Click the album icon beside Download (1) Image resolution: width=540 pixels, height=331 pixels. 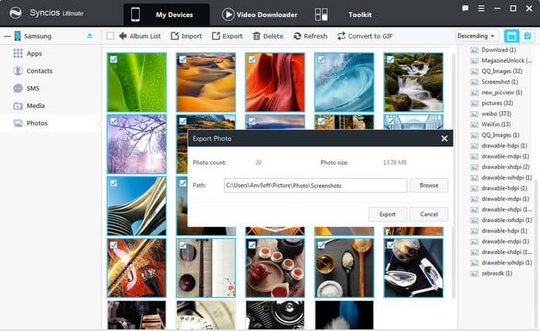[x=474, y=50]
